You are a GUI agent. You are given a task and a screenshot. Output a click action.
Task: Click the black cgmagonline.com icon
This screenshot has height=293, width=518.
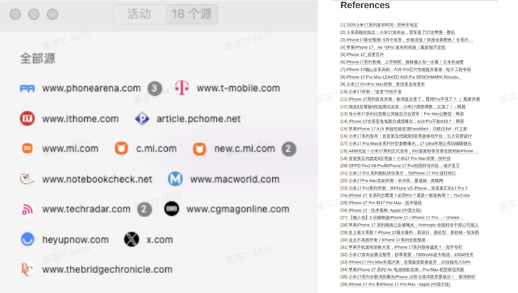(x=171, y=209)
